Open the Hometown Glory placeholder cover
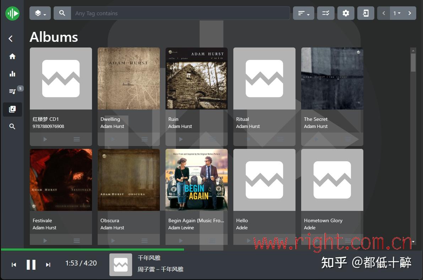The width and height of the screenshot is (423, 280). (332, 180)
